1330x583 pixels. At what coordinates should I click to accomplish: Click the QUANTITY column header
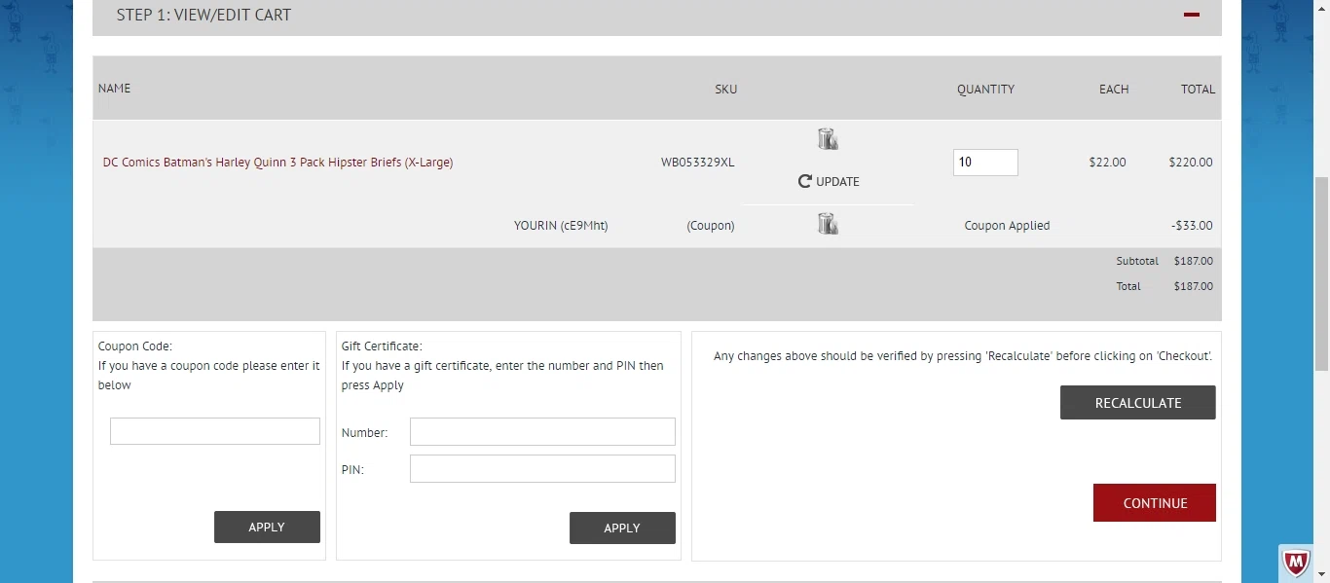click(985, 89)
